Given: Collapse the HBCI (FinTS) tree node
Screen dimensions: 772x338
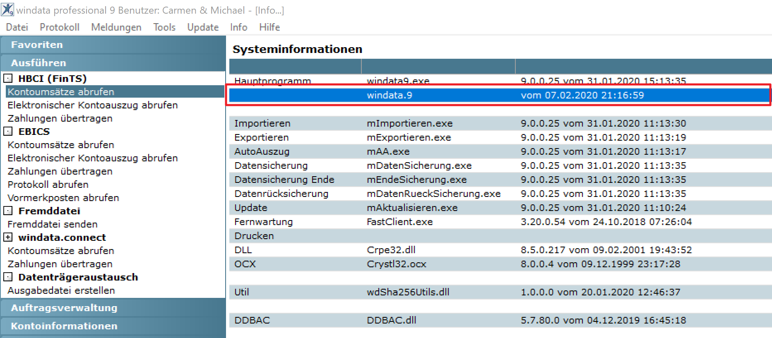Looking at the screenshot, I should coord(8,78).
